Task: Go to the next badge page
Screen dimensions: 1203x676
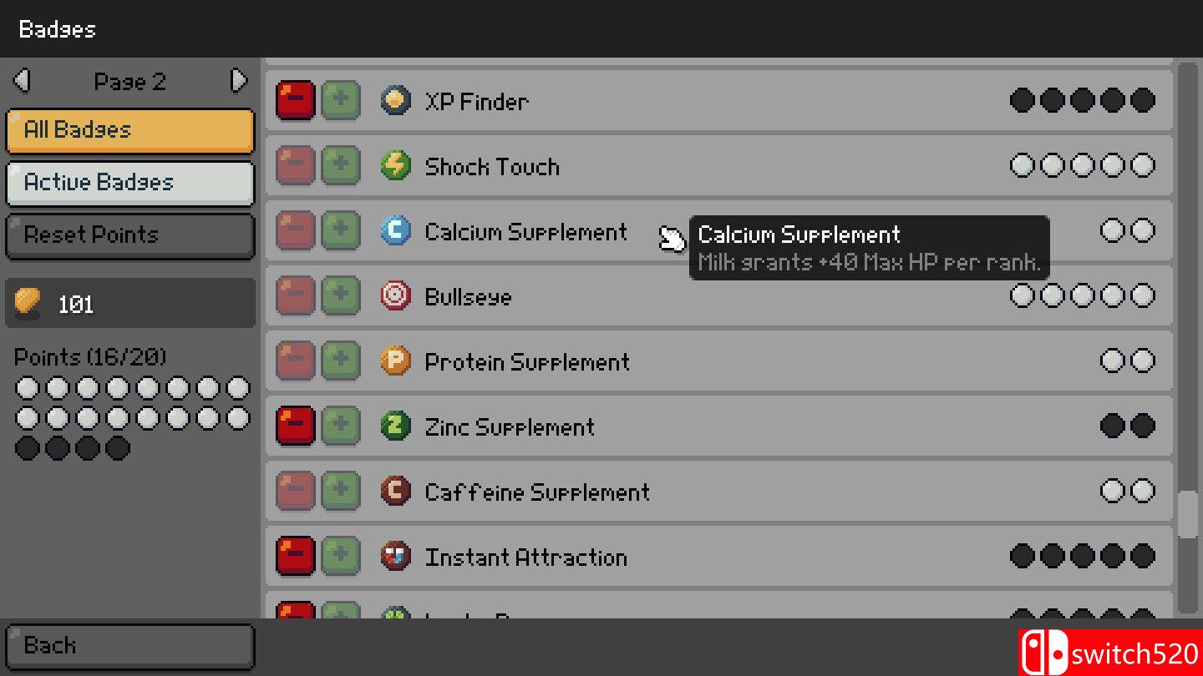Action: [239, 81]
